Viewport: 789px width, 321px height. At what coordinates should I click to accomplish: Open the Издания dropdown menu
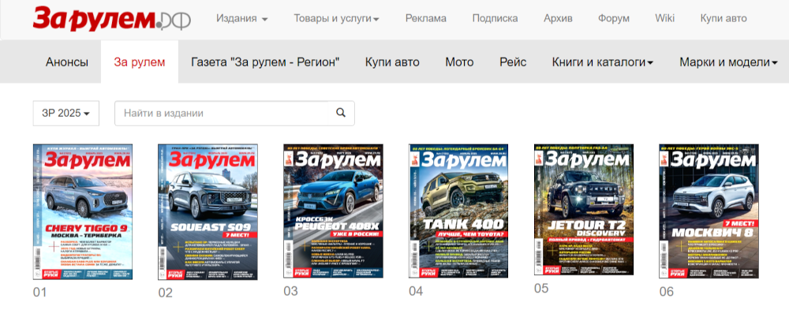(x=242, y=19)
